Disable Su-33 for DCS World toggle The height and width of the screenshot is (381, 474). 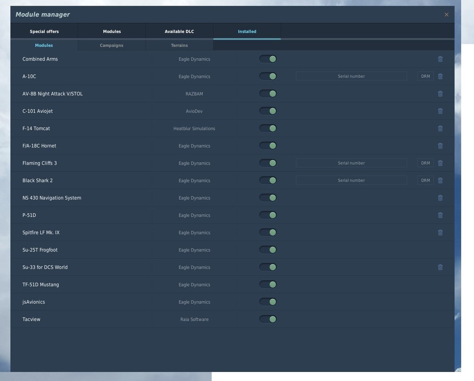[268, 267]
